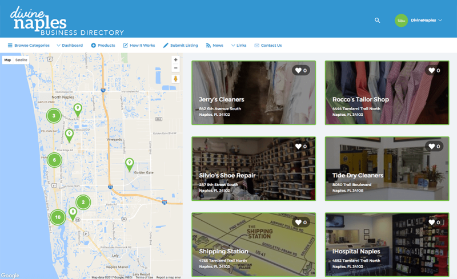457x279 pixels.
Task: Zoom in on the map
Action: tap(175, 60)
